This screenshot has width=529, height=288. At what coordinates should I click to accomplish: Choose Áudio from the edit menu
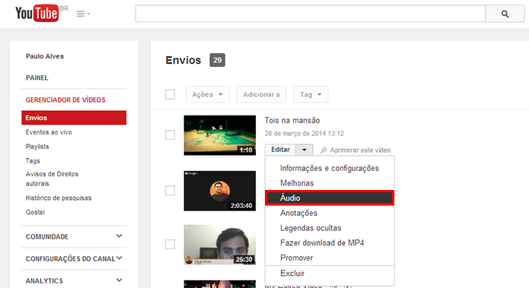click(330, 198)
